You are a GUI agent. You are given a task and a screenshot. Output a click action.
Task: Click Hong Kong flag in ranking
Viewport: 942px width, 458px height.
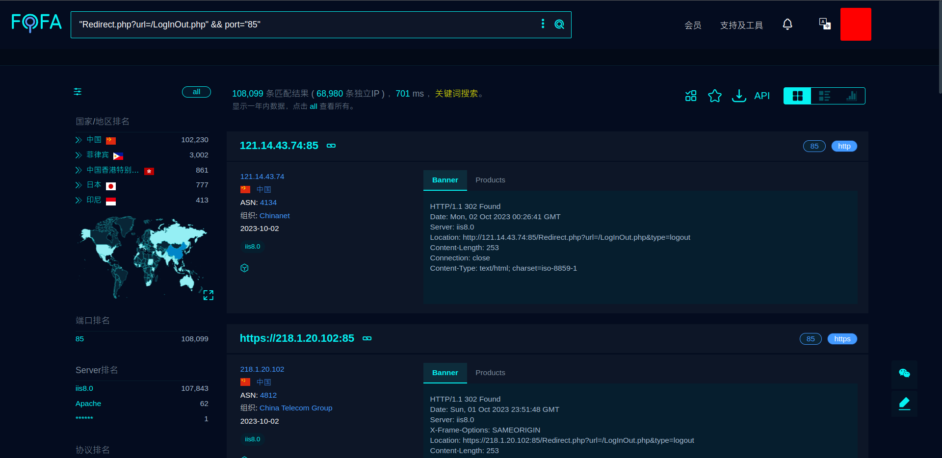149,171
